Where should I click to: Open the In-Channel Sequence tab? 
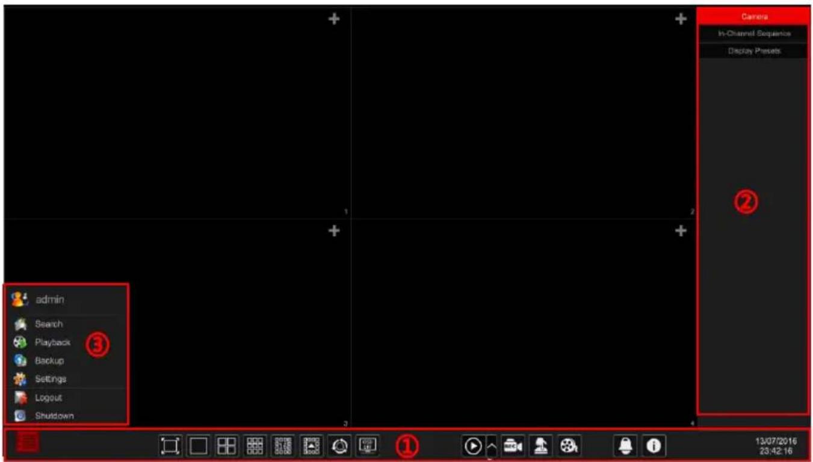point(753,34)
